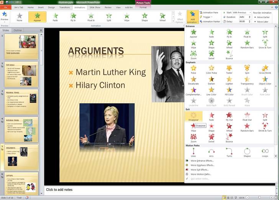Image resolution: width=279 pixels, height=200 pixels.
Task: Click the zoom slider in status bar
Action: coord(259,197)
